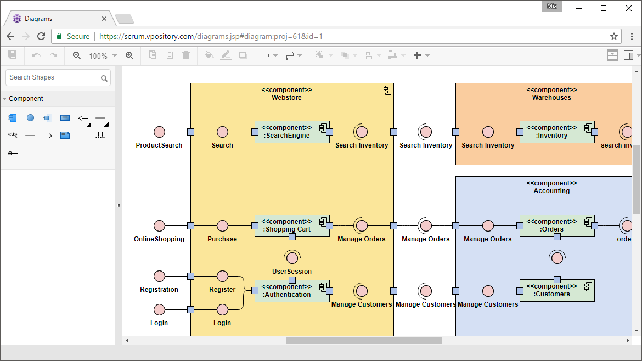Open the Mia profile button
Screen dimensions: 642x361
point(552,6)
